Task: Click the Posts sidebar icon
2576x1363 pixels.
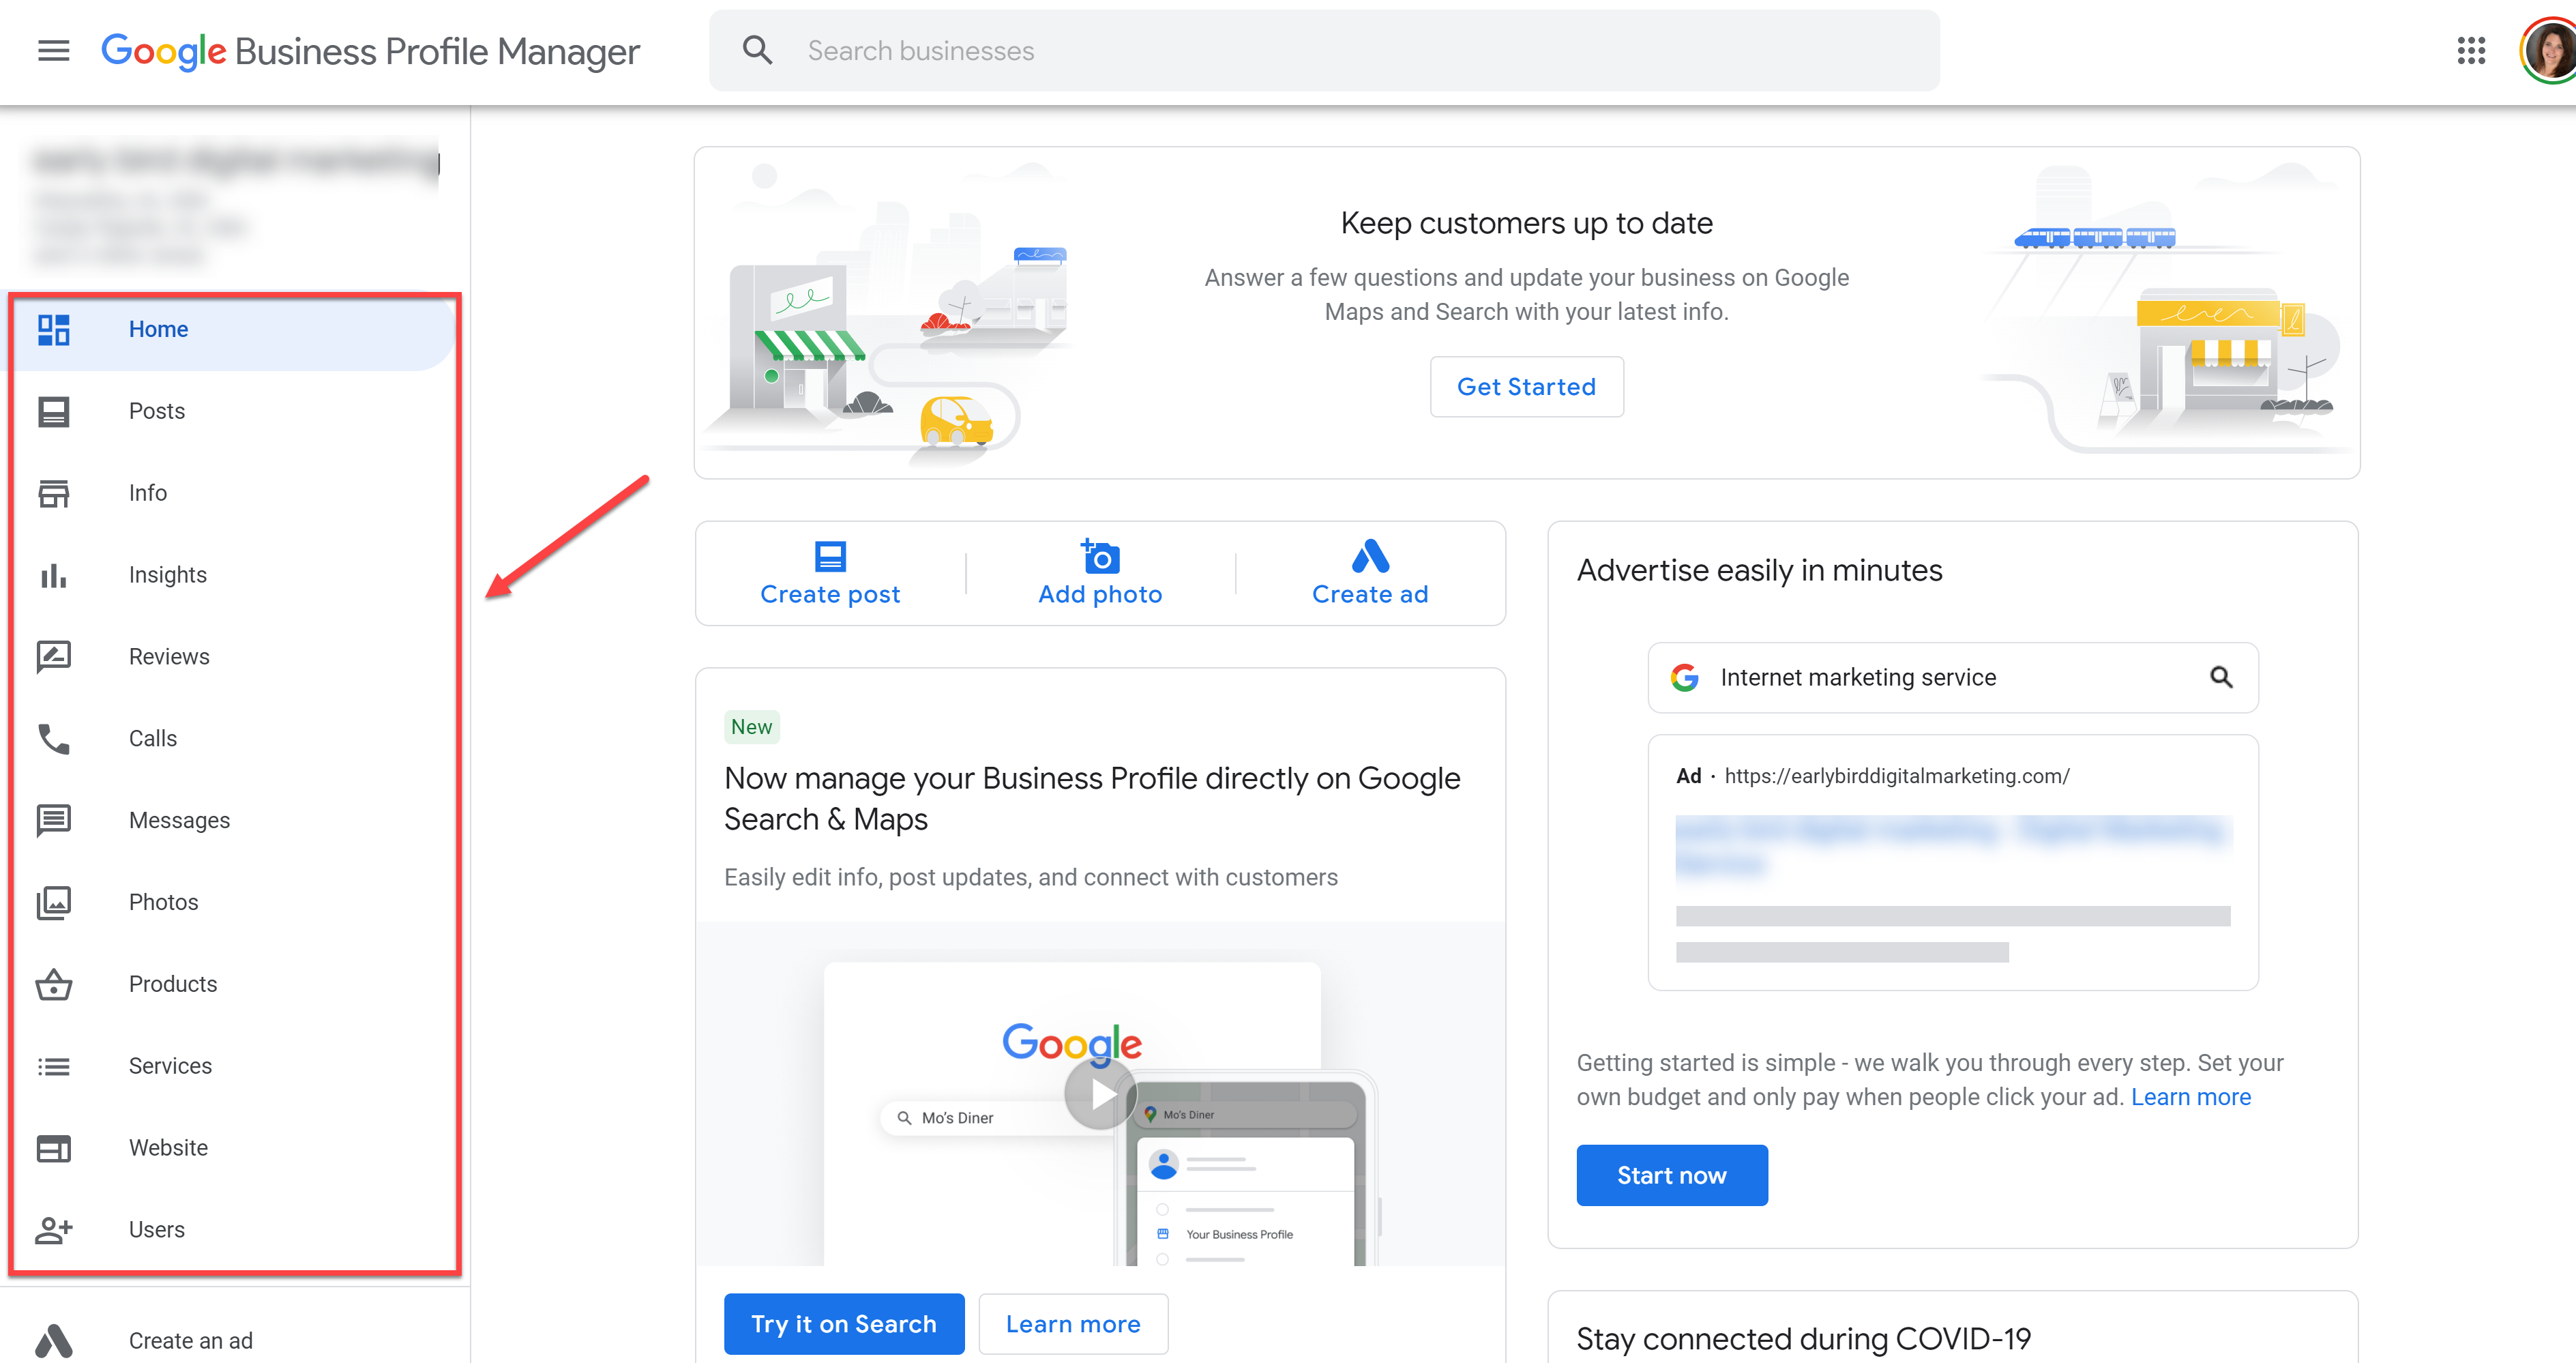Action: point(53,411)
